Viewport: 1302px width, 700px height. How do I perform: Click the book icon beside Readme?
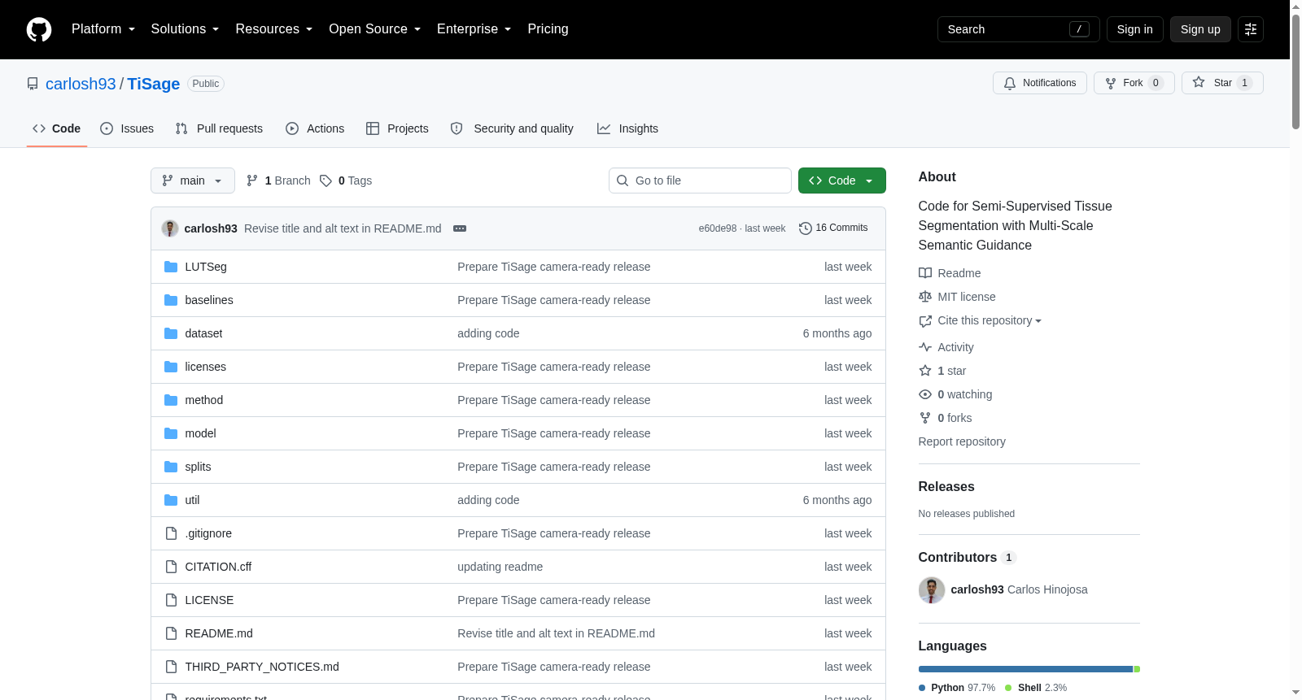(x=925, y=273)
